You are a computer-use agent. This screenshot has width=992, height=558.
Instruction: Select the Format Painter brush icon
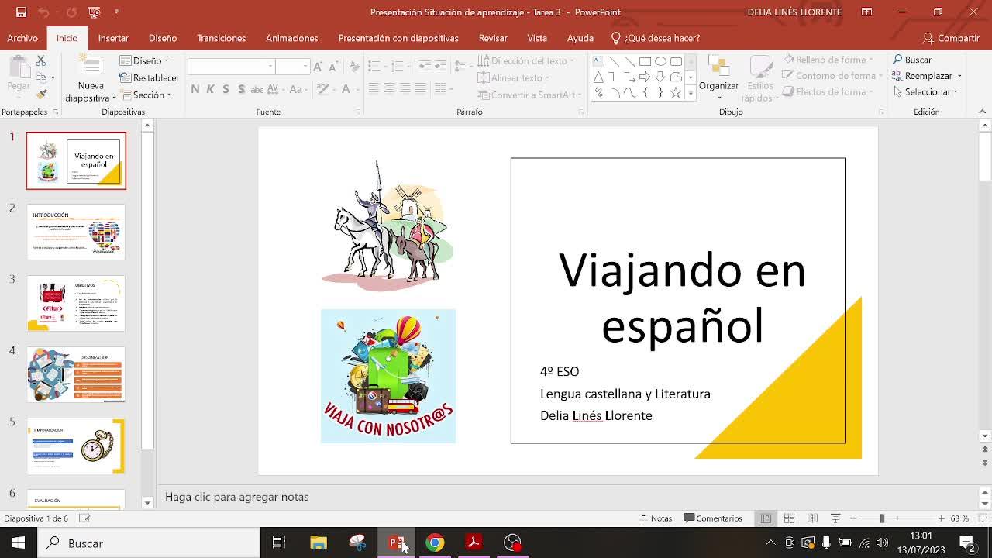(41, 95)
